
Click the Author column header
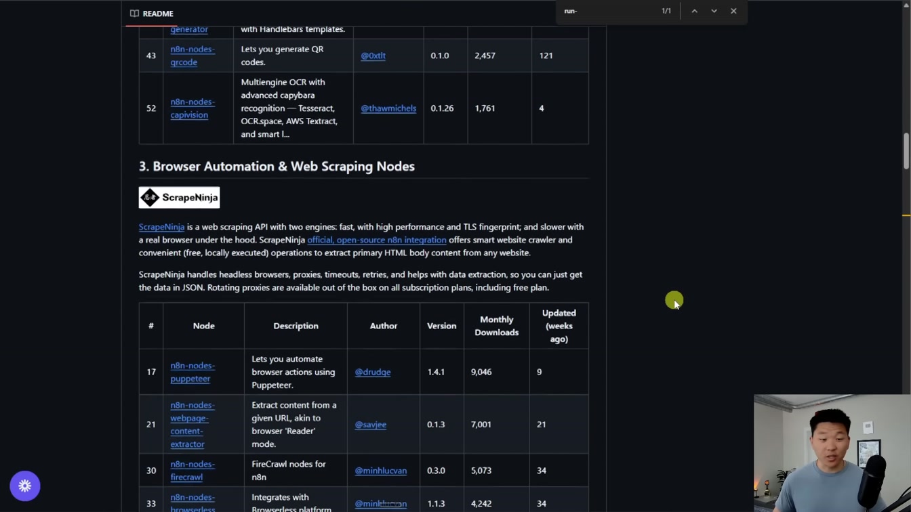[x=384, y=326]
